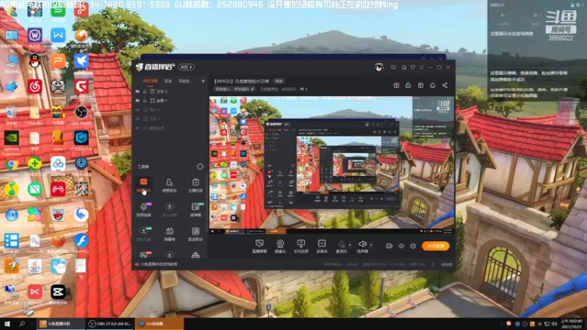
Task: Open the skin shirt icon in title bar
Action: (x=412, y=67)
